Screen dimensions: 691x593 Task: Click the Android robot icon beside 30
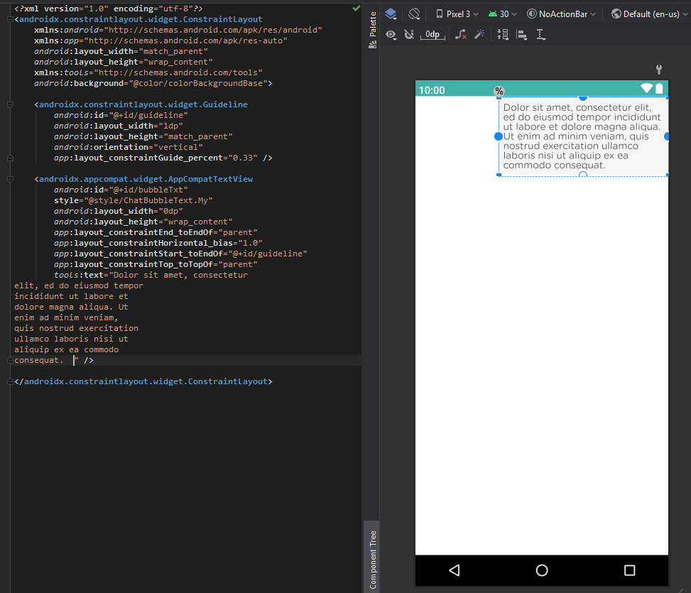[x=493, y=14]
